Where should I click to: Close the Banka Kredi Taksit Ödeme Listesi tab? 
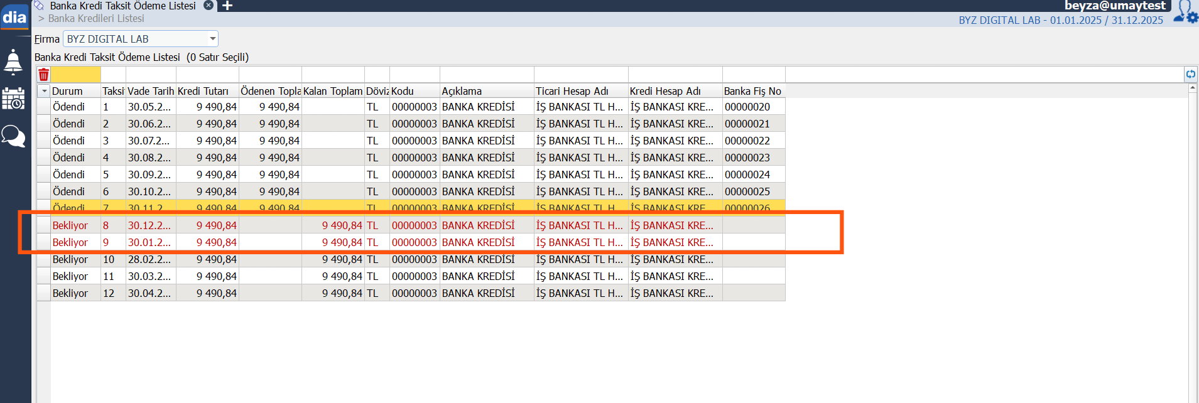[209, 6]
